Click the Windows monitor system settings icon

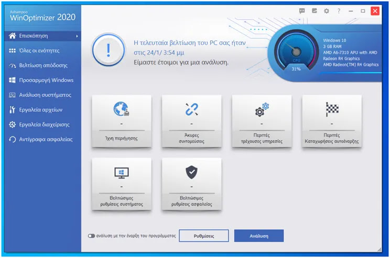click(x=122, y=173)
